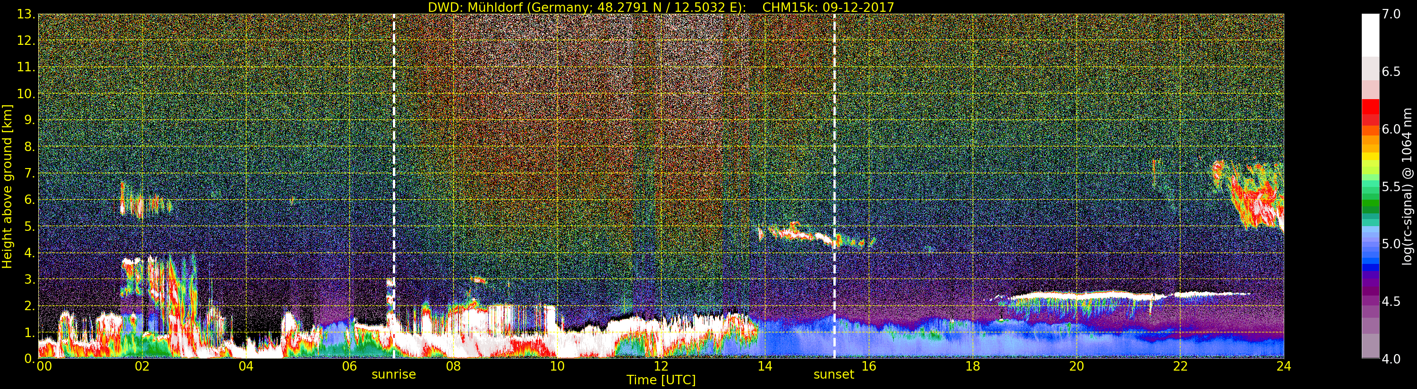Click the "4." tick on the height axis

(x=29, y=253)
